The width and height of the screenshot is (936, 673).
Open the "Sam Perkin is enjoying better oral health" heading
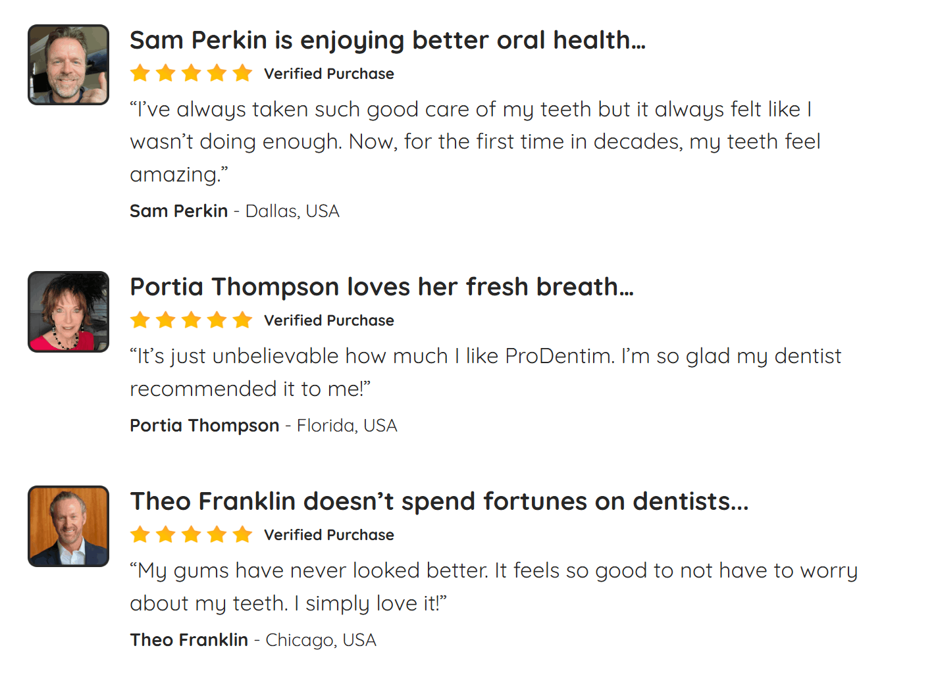(387, 41)
